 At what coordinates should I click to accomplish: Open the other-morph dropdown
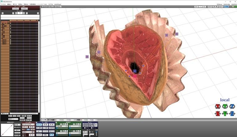pos(75,133)
